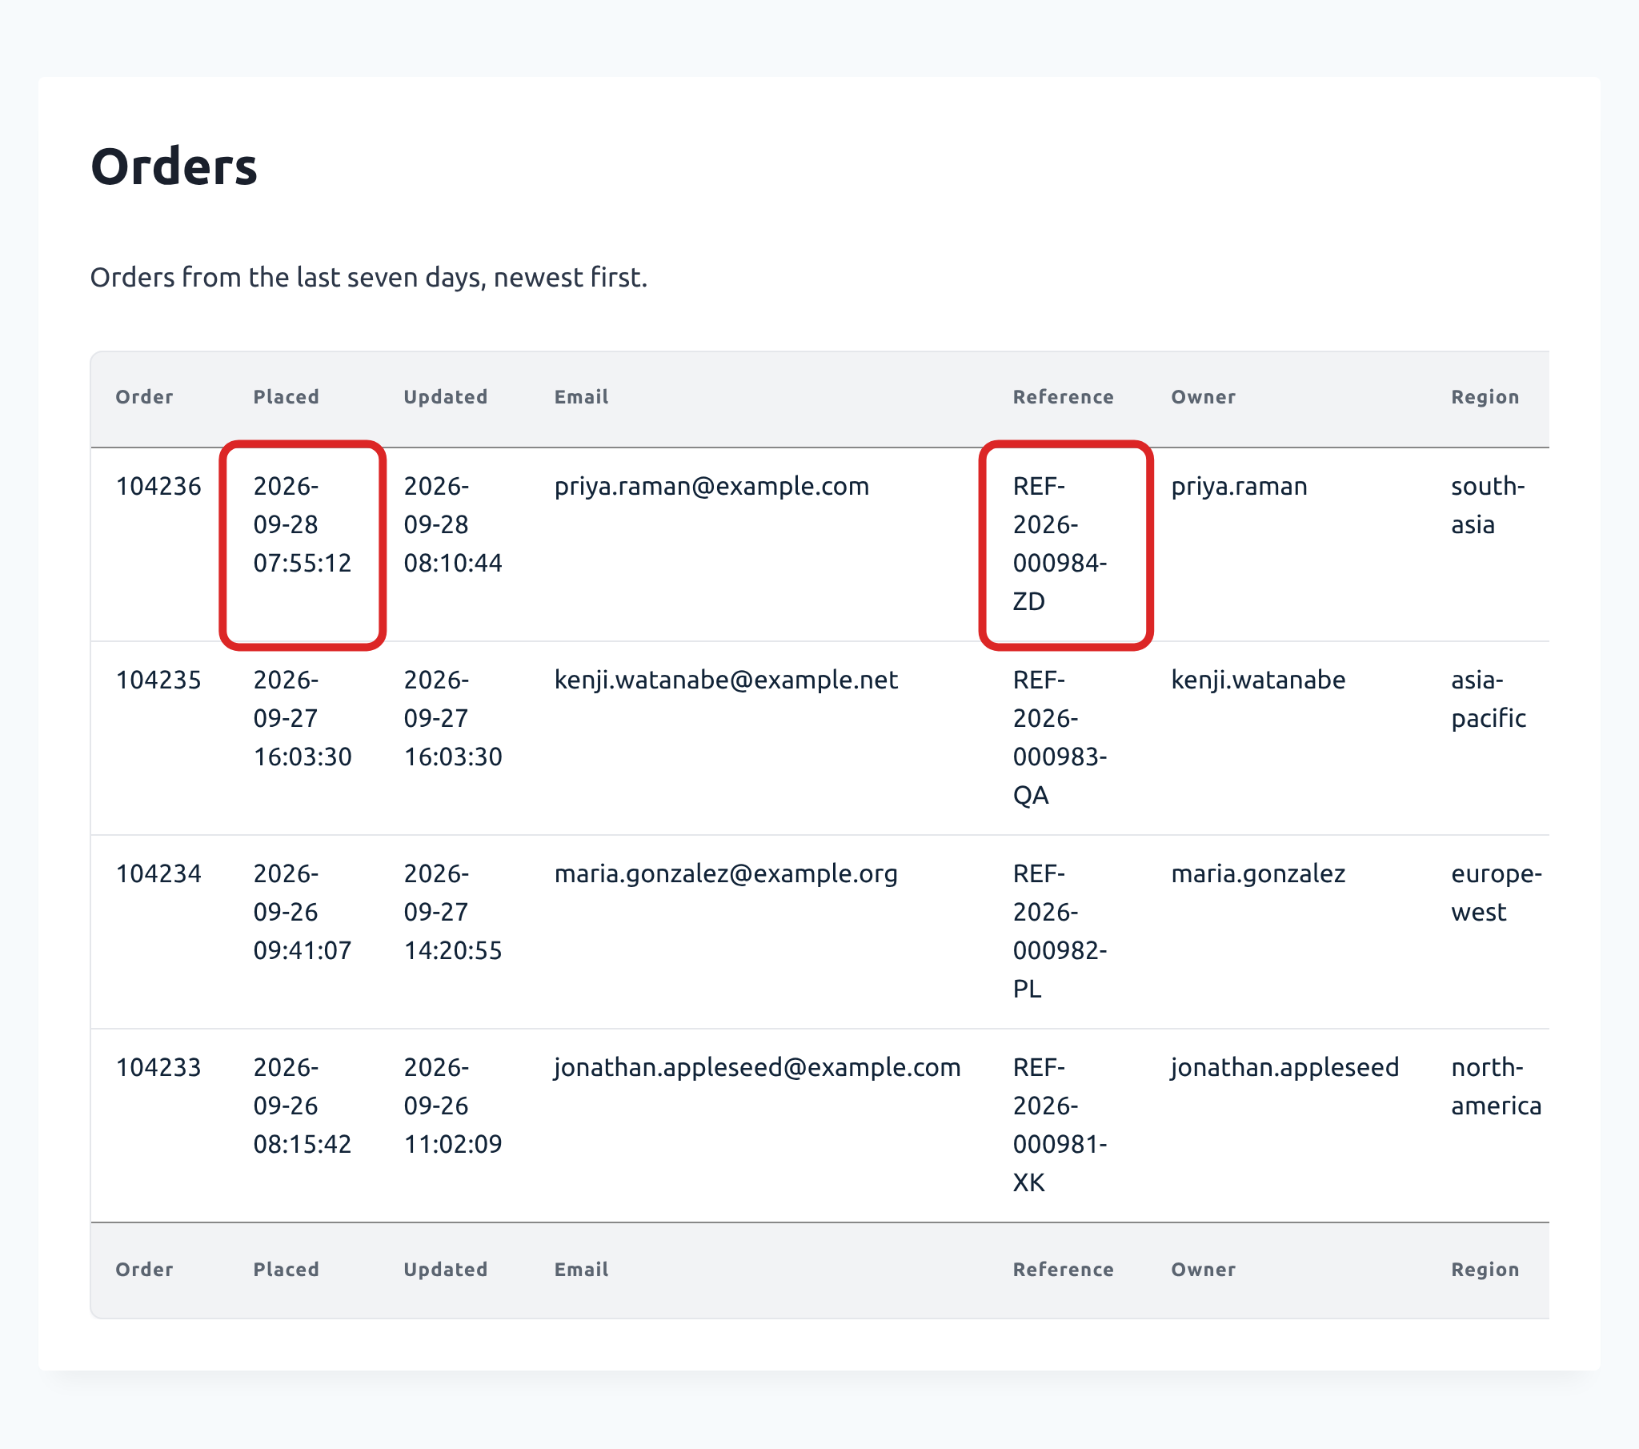This screenshot has width=1639, height=1449.
Task: Click email priya.raman@example.com
Action: click(712, 486)
